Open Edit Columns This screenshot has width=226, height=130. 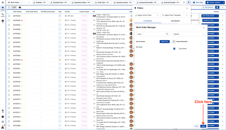tap(208, 7)
